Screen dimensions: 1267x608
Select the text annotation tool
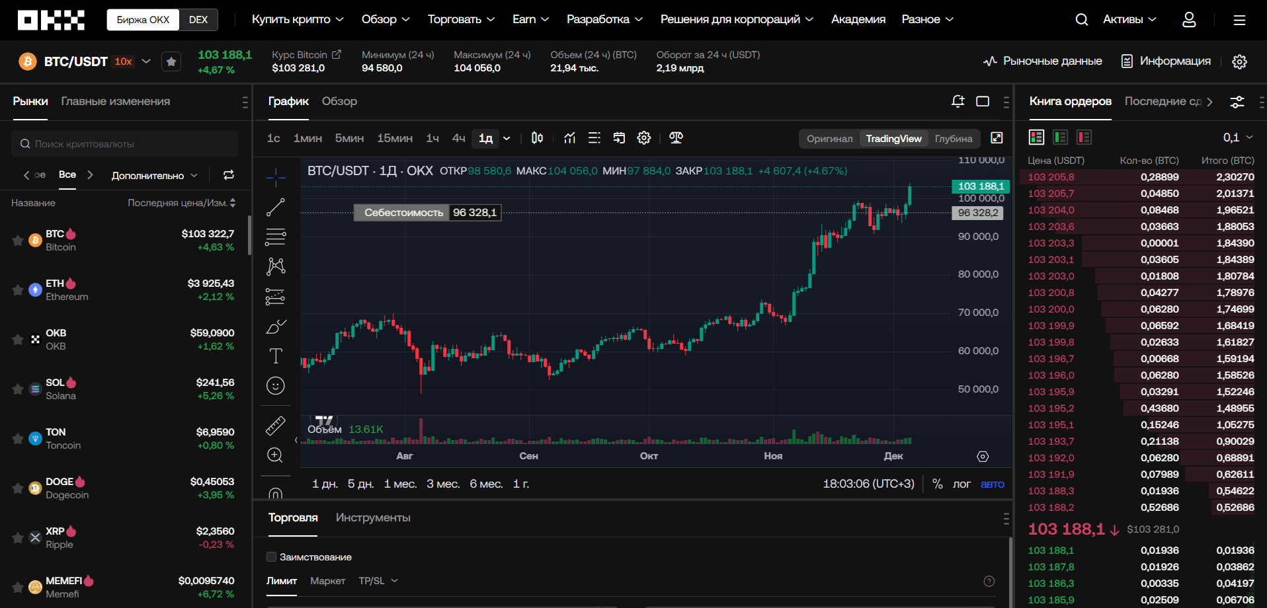pyautogui.click(x=276, y=356)
